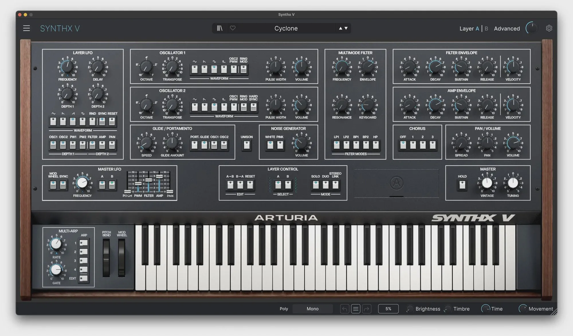573x336 pixels.
Task: Click the Poly voices setting
Action: click(x=284, y=309)
